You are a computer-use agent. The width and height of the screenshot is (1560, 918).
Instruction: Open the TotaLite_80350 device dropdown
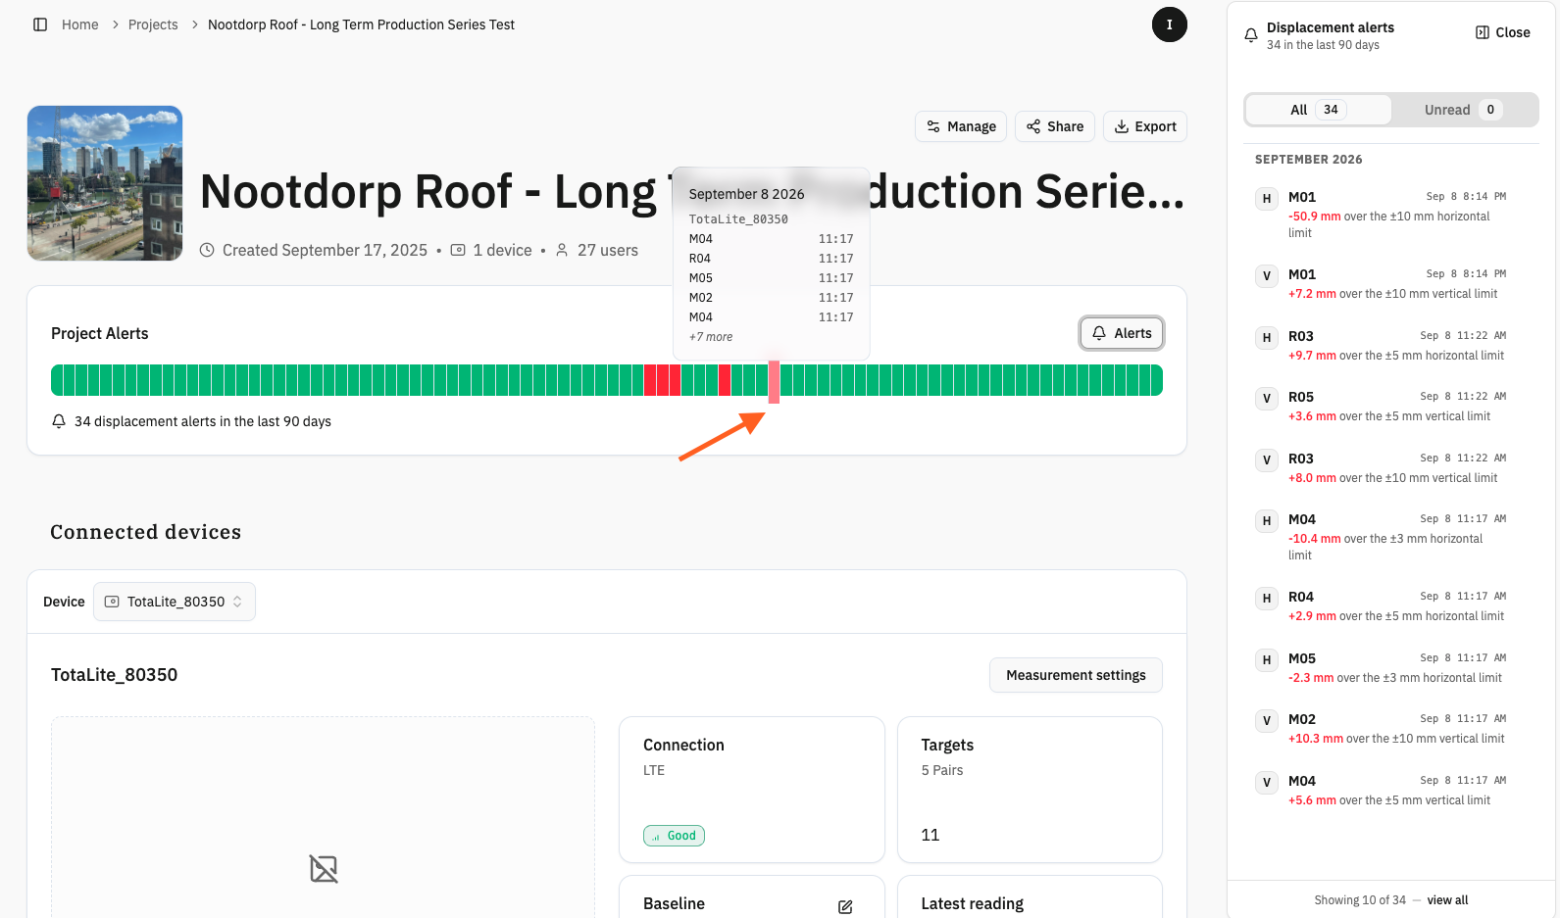click(x=175, y=602)
